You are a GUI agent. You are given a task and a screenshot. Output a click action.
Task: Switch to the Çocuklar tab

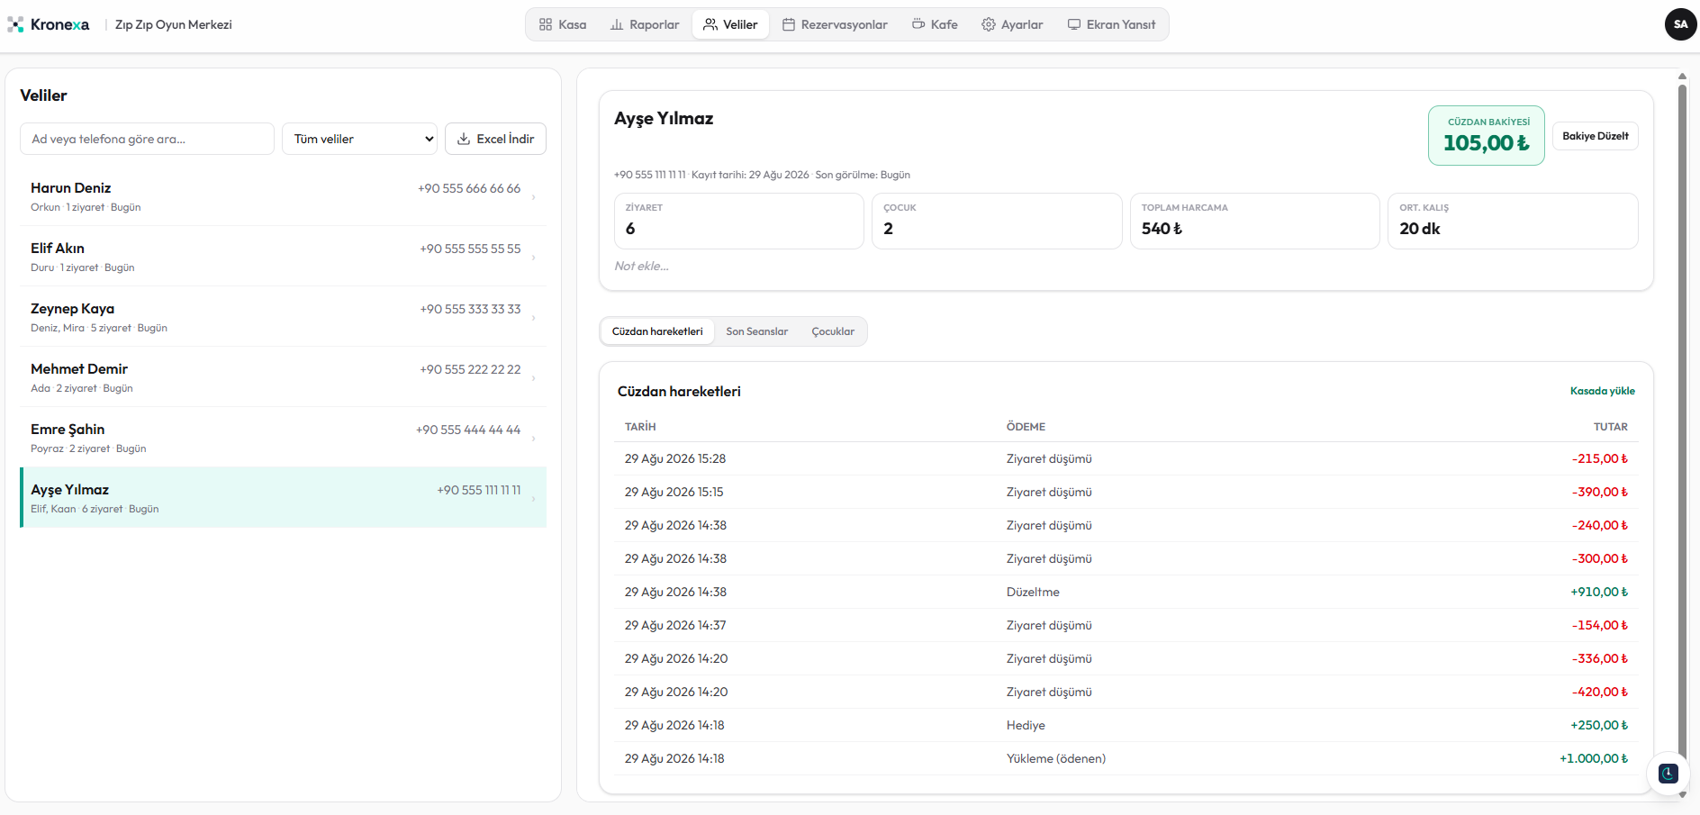click(x=833, y=331)
